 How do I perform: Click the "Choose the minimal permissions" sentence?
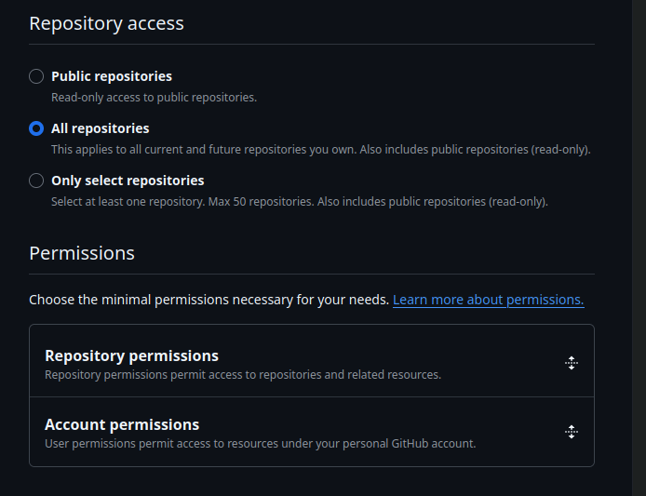coord(209,300)
